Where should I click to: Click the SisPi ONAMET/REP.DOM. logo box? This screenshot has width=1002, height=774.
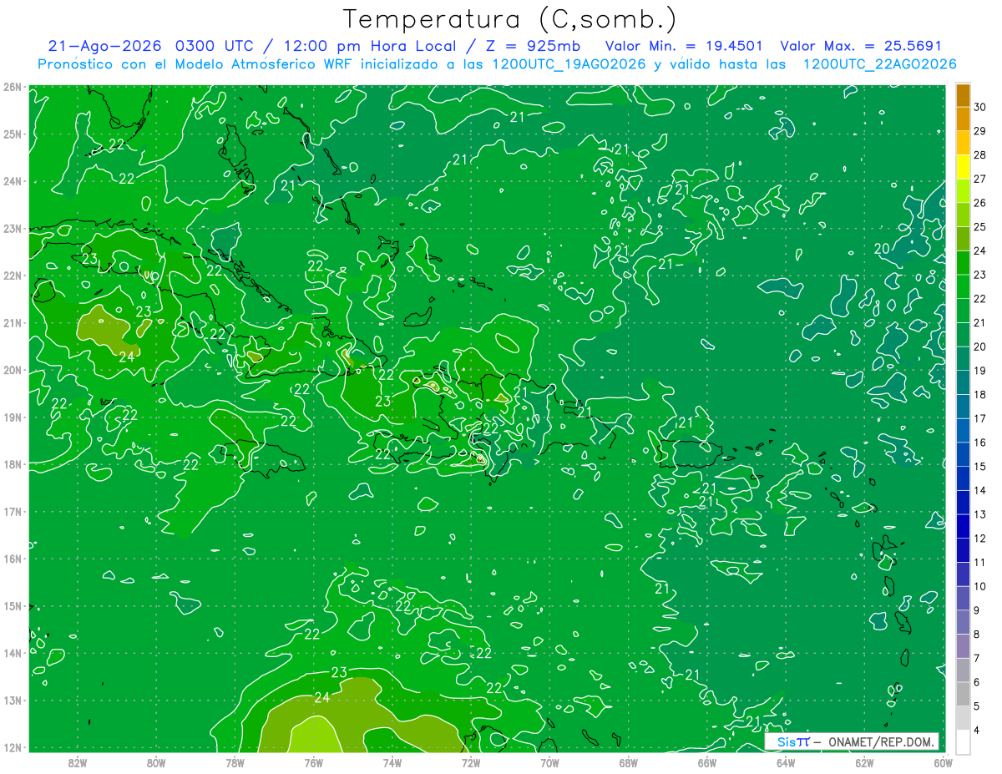852,741
